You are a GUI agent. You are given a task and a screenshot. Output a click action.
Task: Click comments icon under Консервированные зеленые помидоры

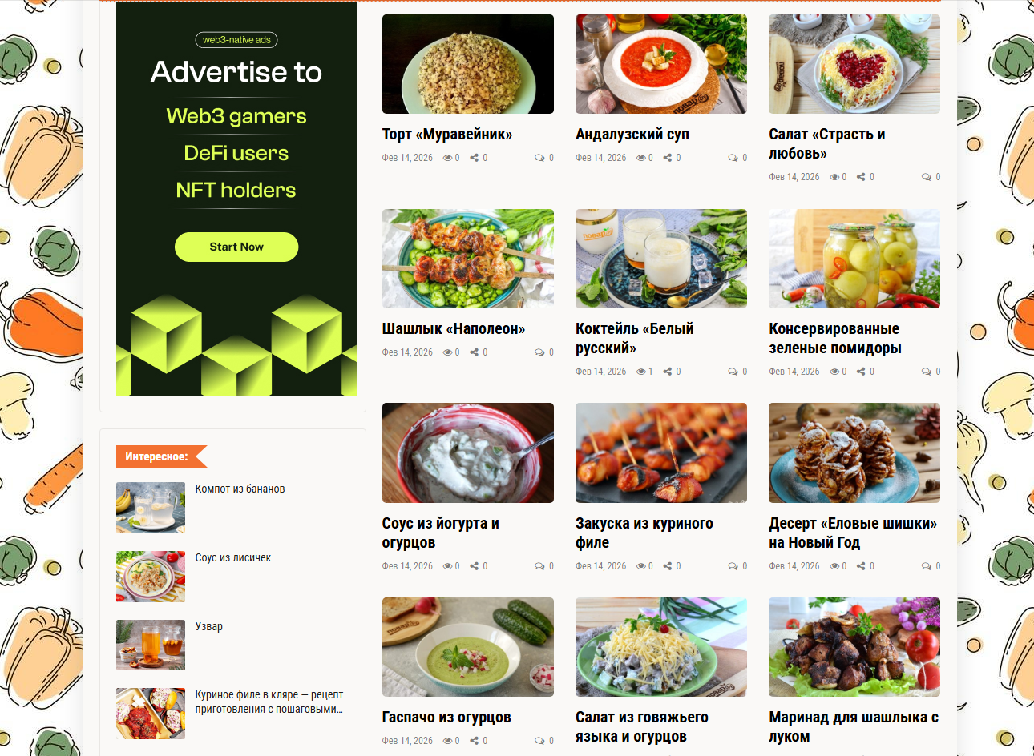pos(926,372)
